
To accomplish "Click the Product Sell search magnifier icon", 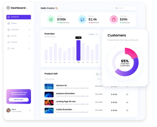I will tap(97, 74).
